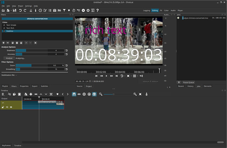The width and height of the screenshot is (227, 148).
Task: Click the Analyze button
Action: pyautogui.click(x=9, y=58)
